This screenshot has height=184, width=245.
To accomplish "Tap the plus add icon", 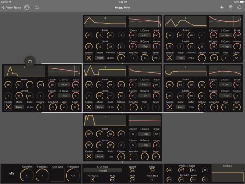I will pyautogui.click(x=222, y=8).
